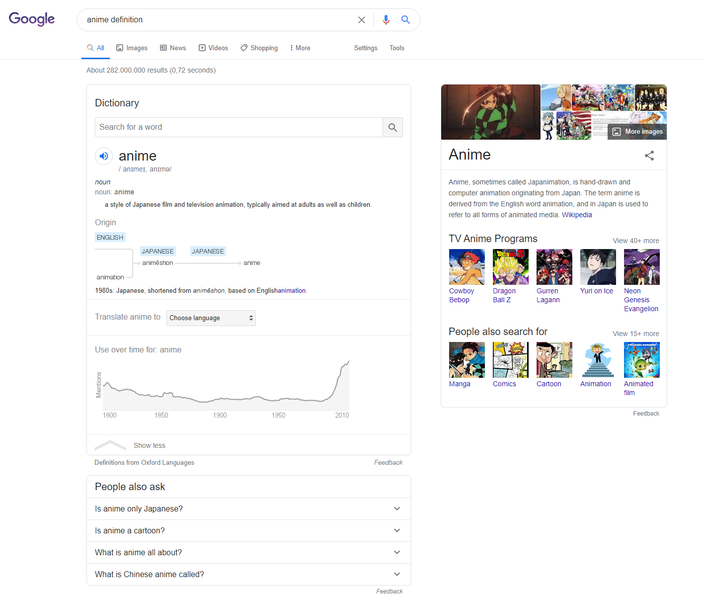Open the Choose language dropdown
The height and width of the screenshot is (597, 703).
tap(211, 318)
